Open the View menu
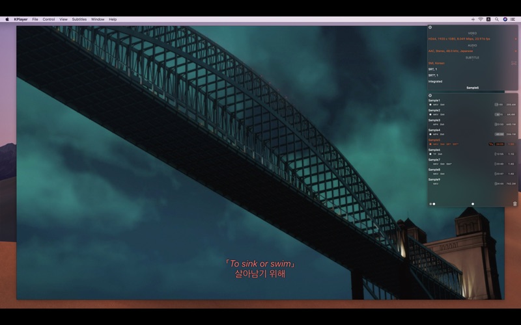Screen dimensions: 521x325 tap(63, 19)
